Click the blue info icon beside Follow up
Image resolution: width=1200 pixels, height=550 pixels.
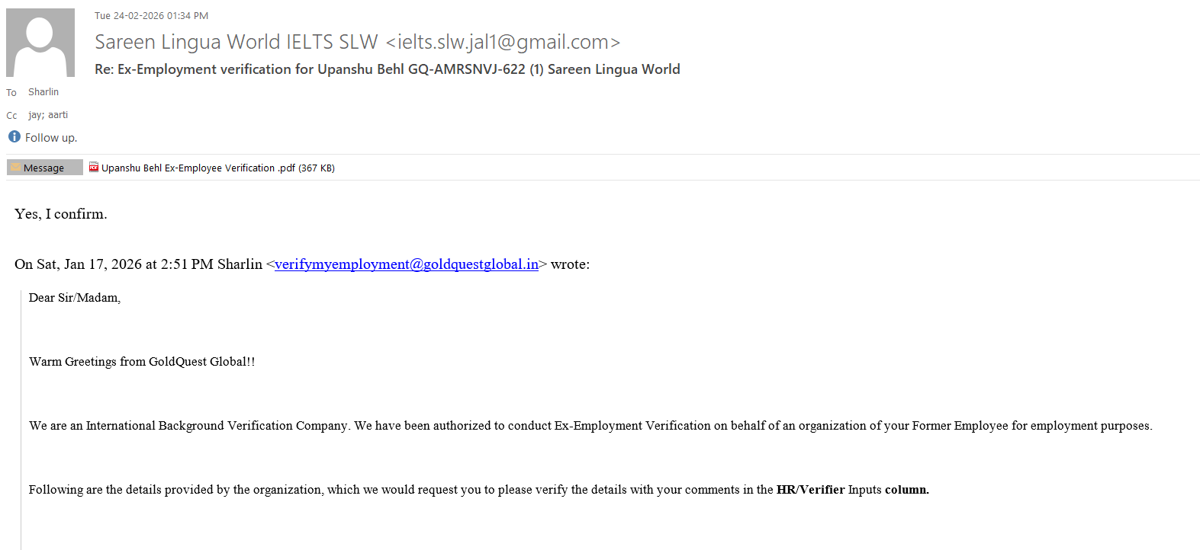point(14,137)
